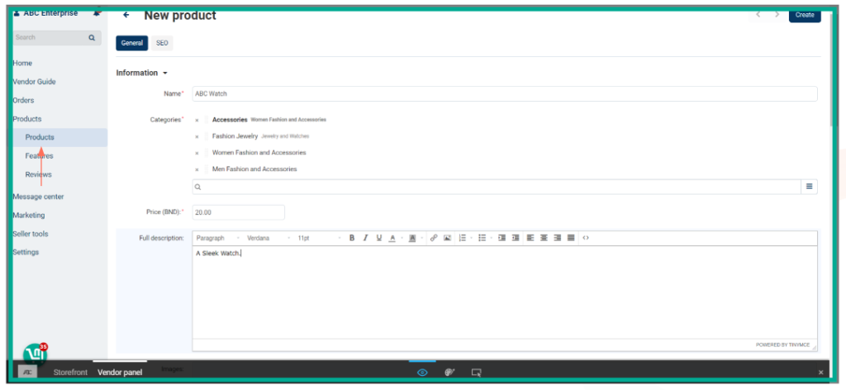
Task: Open Orders in the sidebar
Action: coord(23,100)
